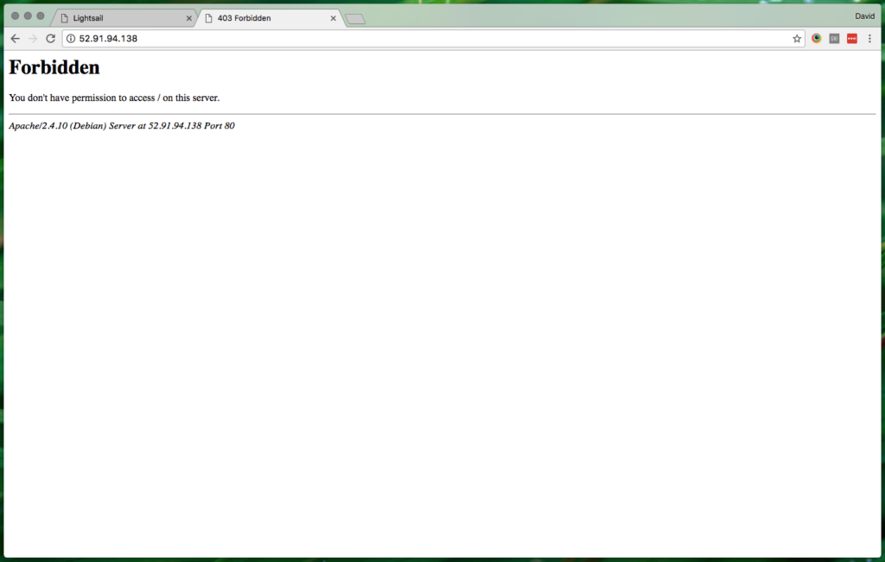Image resolution: width=885 pixels, height=562 pixels.
Task: Minimize the Chrome window
Action: [x=28, y=16]
